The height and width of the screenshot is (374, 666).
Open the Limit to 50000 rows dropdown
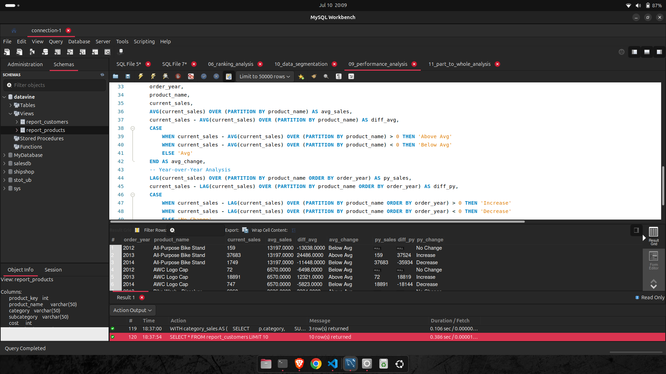[265, 77]
